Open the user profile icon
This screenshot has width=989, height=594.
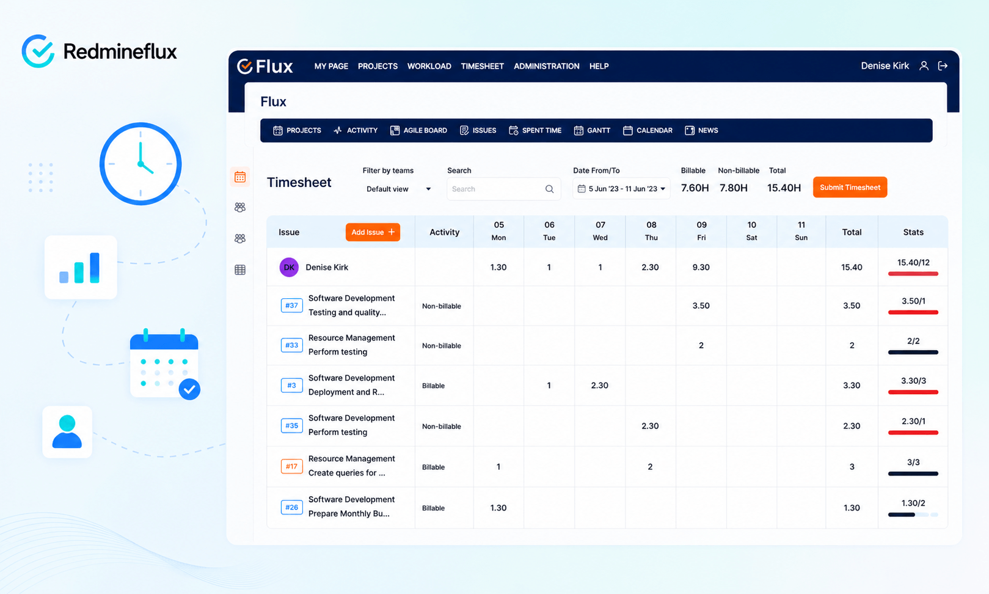tap(924, 66)
